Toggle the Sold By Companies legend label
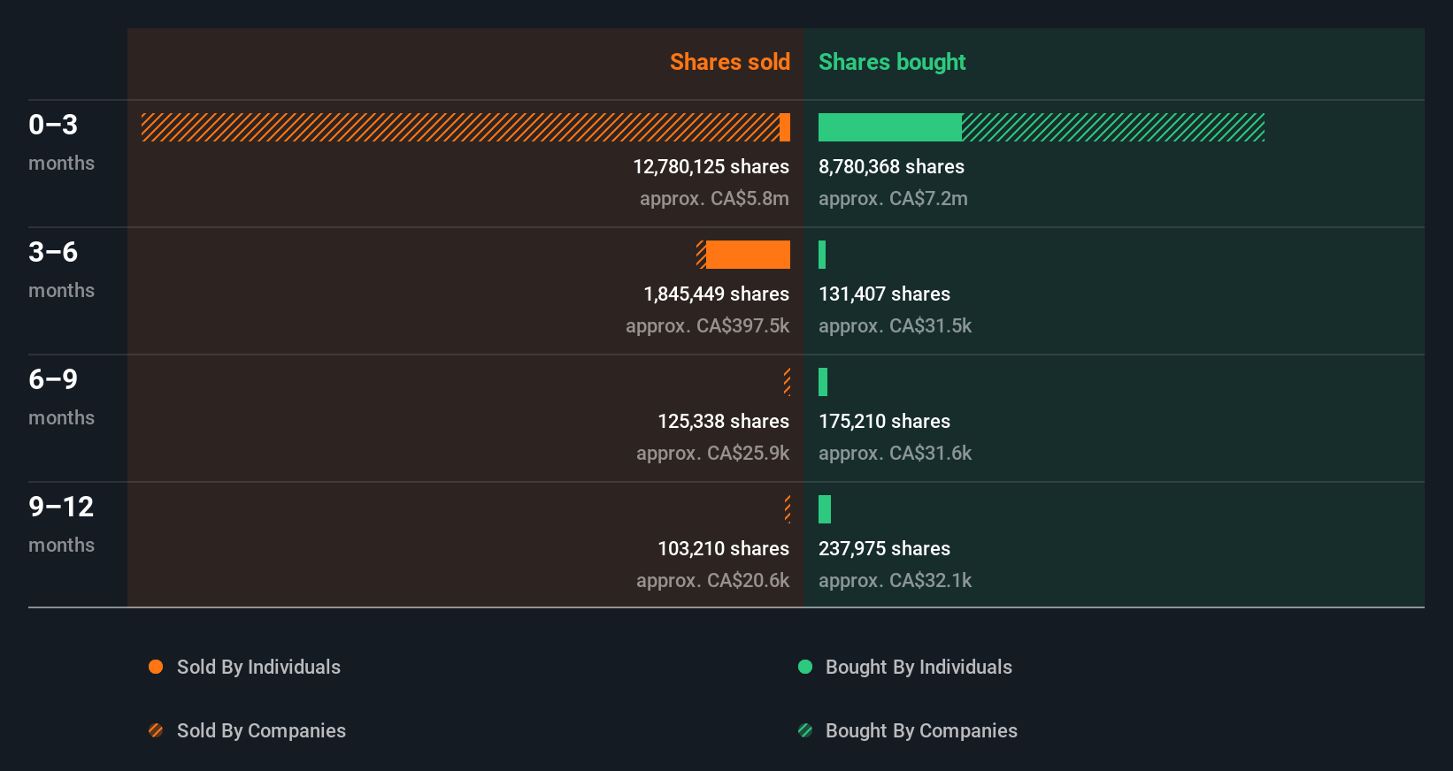Screen dimensions: 1453x771 (x=261, y=730)
